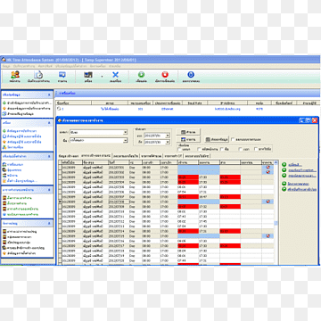Open the top combo box in the report dialog
Viewport: 321px width, 321px height.
tap(98, 132)
